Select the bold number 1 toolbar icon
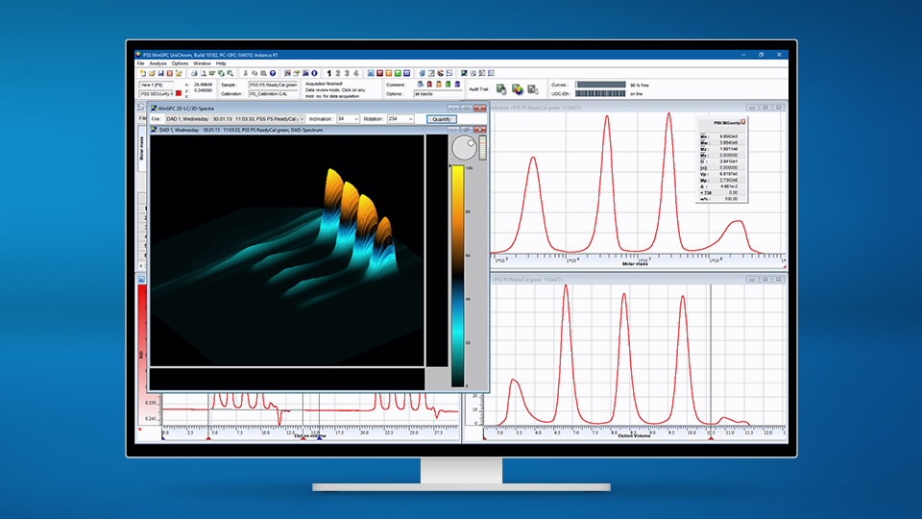922x519 pixels. [329, 73]
